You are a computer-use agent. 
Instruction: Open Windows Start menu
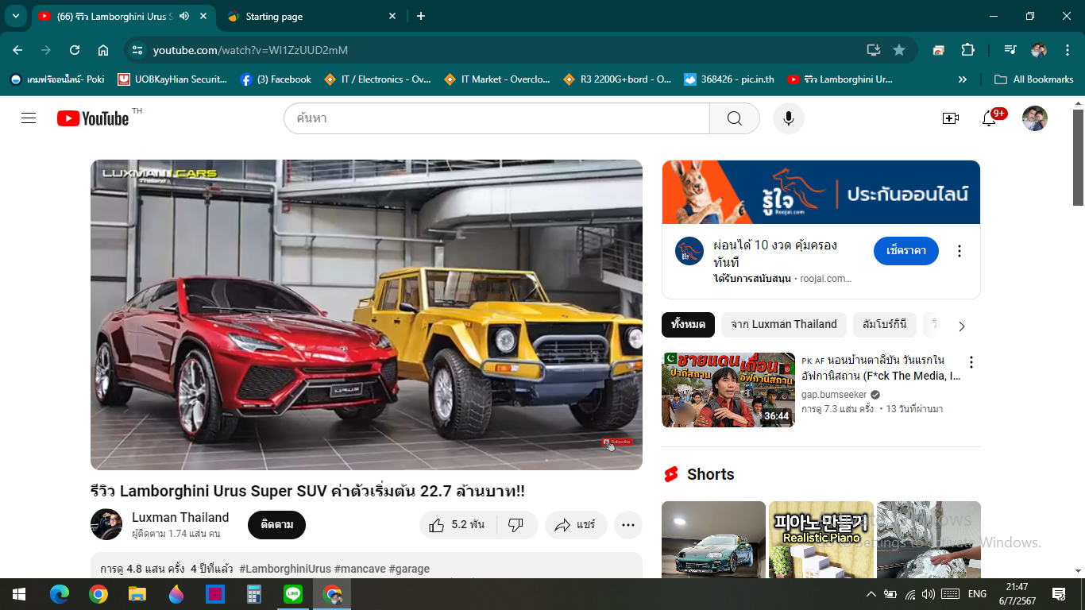(x=19, y=594)
